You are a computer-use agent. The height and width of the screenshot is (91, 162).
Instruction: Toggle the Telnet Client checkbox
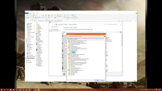pyautogui.click(x=69, y=66)
